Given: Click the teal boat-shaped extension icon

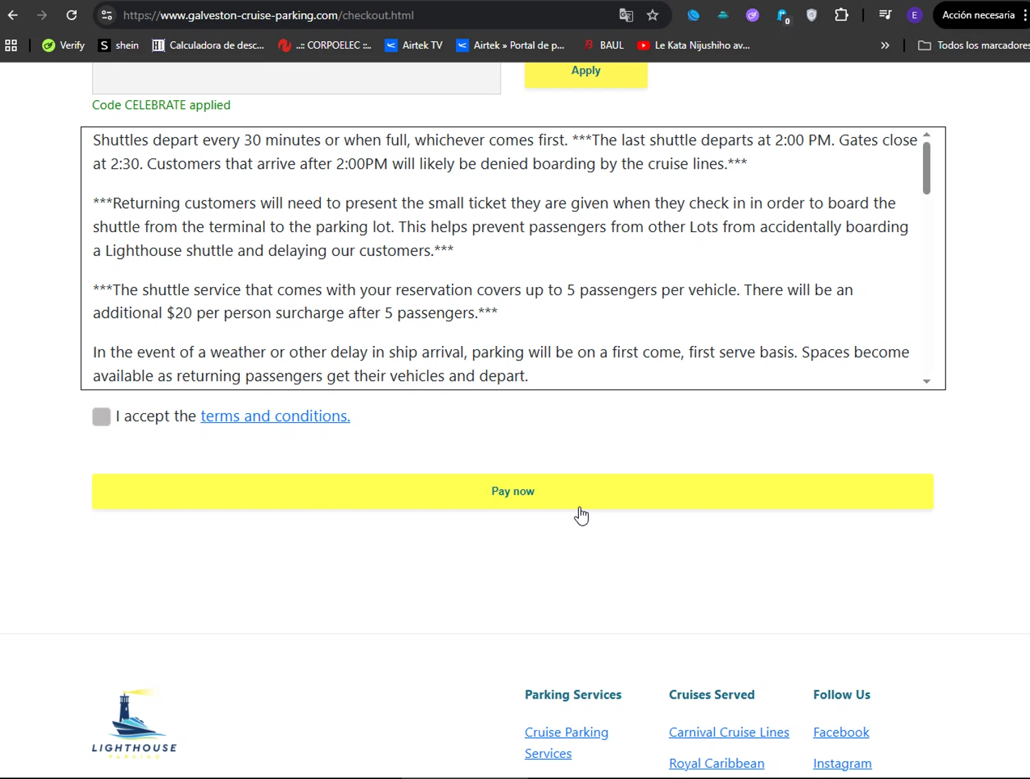Looking at the screenshot, I should coord(723,15).
